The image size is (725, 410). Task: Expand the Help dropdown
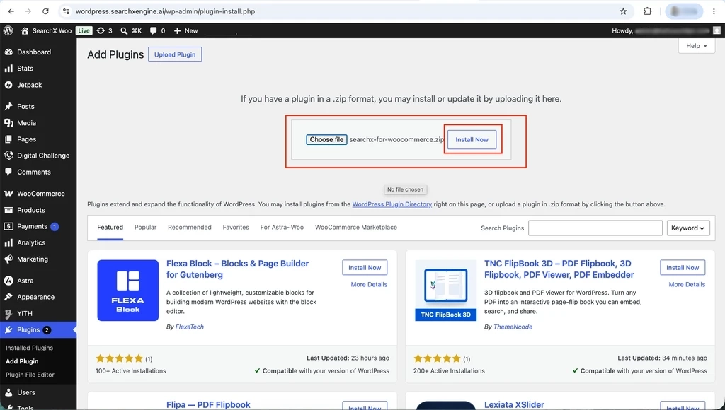coord(697,46)
